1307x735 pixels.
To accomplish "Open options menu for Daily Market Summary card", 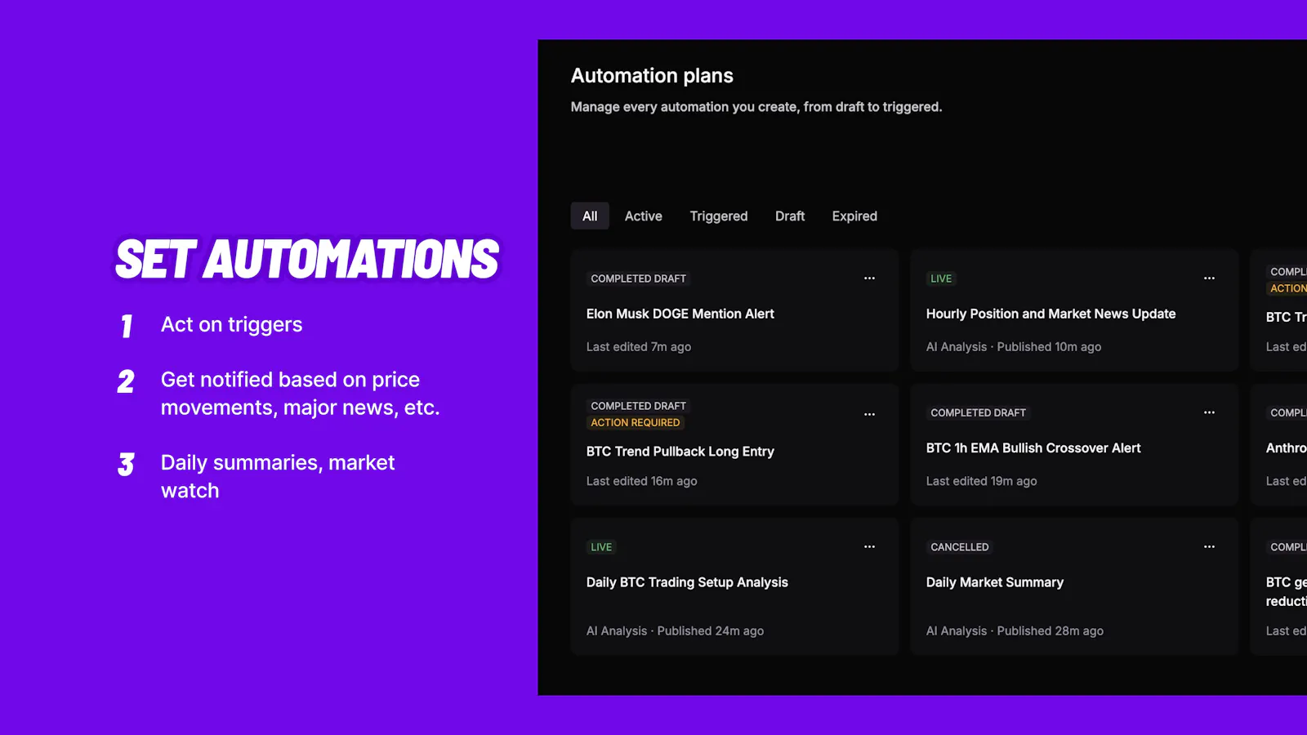I will (1209, 547).
